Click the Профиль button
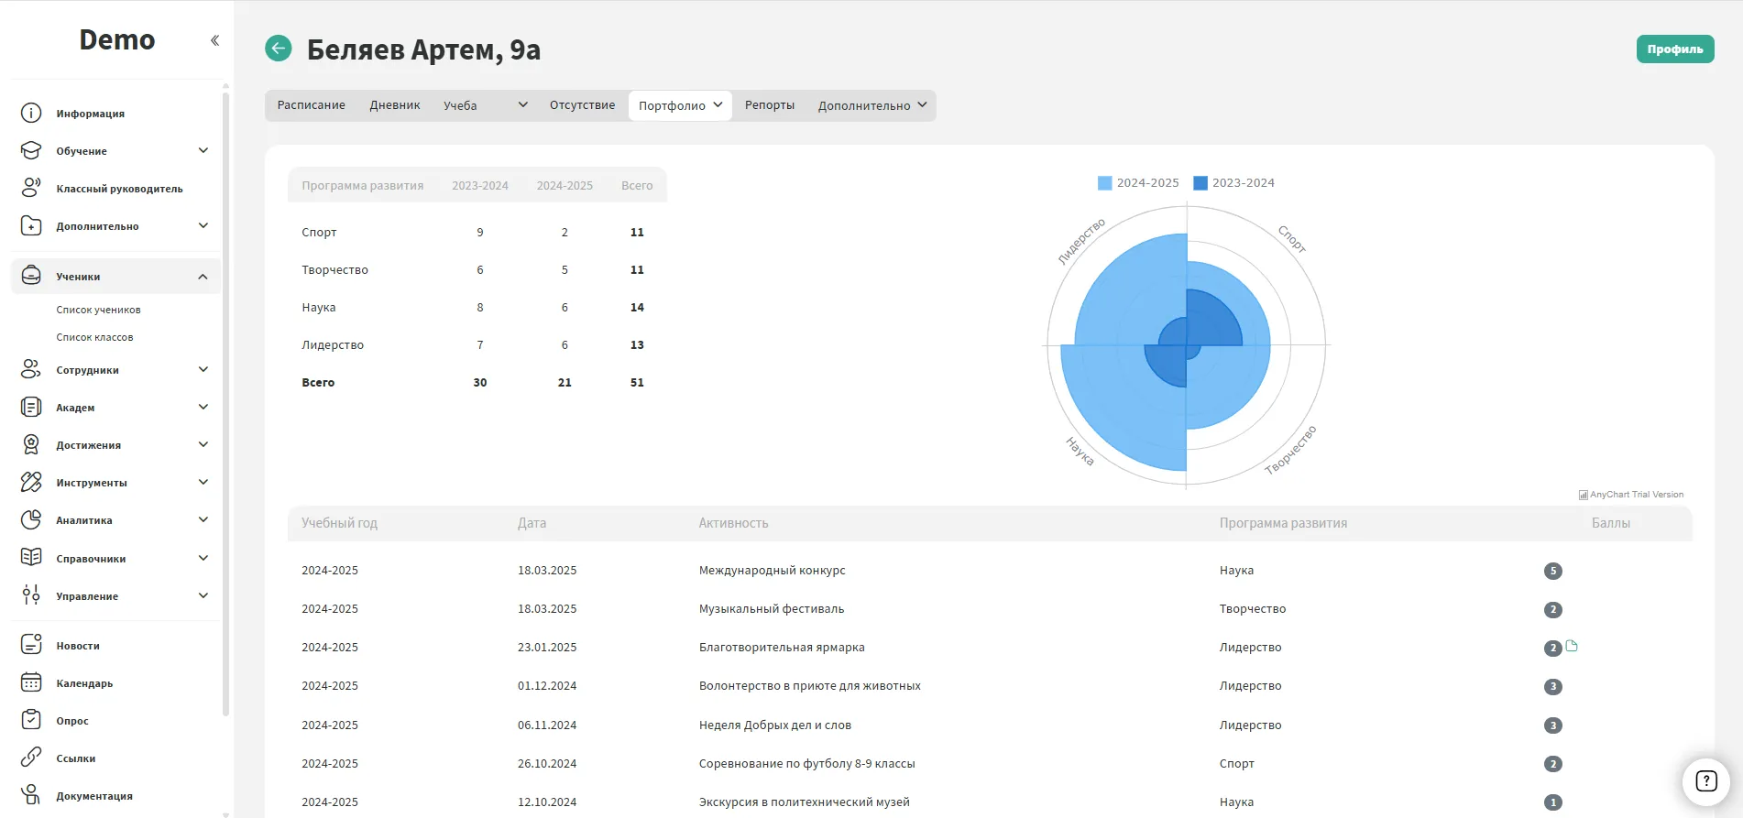1743x818 pixels. (x=1674, y=49)
